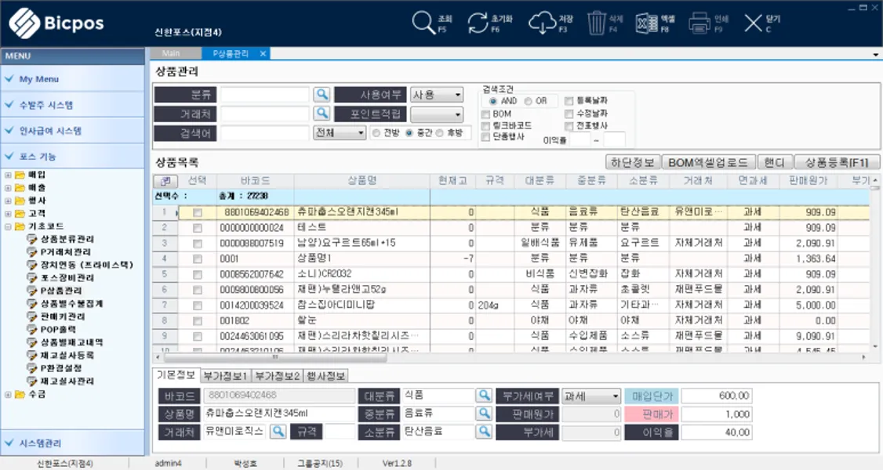This screenshot has height=470, width=883.
Task: Select the 후방 radio option
Action: point(440,133)
